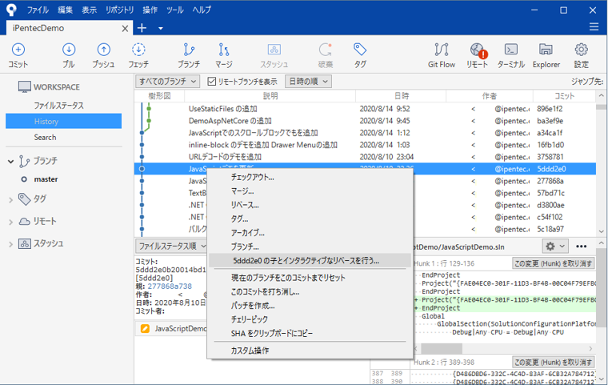This screenshot has height=385, width=608.
Task: Open the リポジトリ menu
Action: click(x=119, y=10)
